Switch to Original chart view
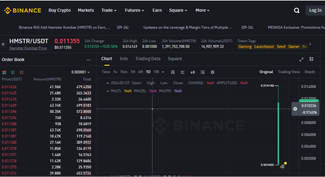Screen dimensions: 325x177 pos(266,72)
